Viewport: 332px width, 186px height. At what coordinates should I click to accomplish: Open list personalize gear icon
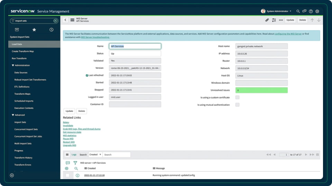point(67,168)
